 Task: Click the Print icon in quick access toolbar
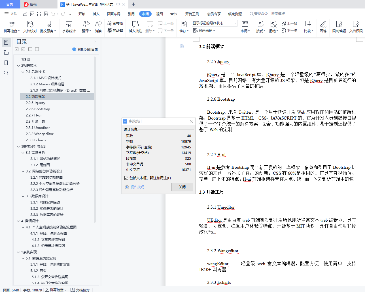[x=39, y=14]
